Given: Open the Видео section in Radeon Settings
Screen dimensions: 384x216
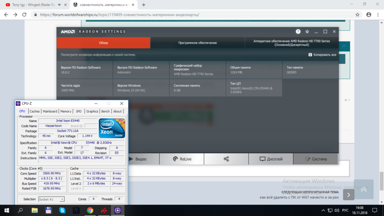Looking at the screenshot, I should click(144, 159).
